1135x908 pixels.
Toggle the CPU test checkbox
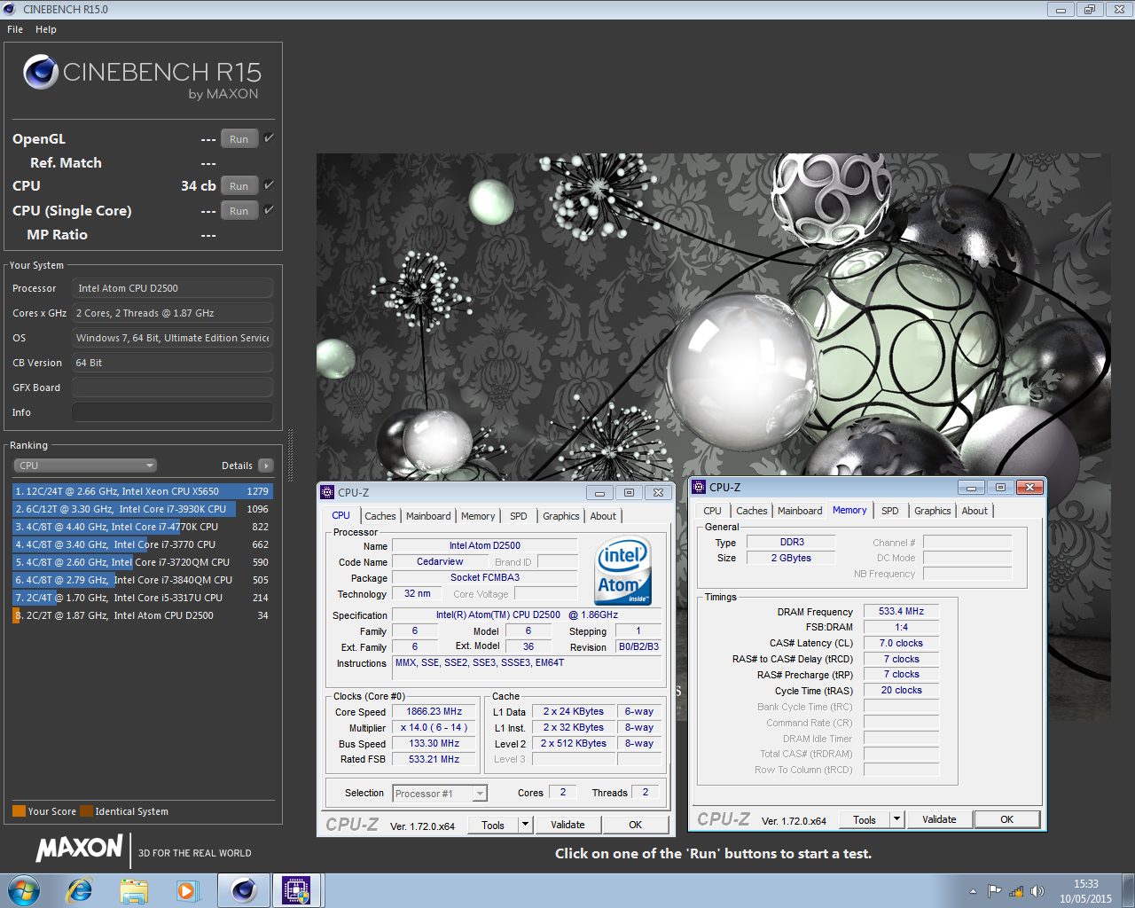269,185
